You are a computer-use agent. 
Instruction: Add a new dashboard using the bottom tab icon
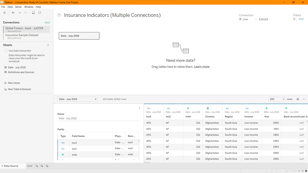click(42, 166)
